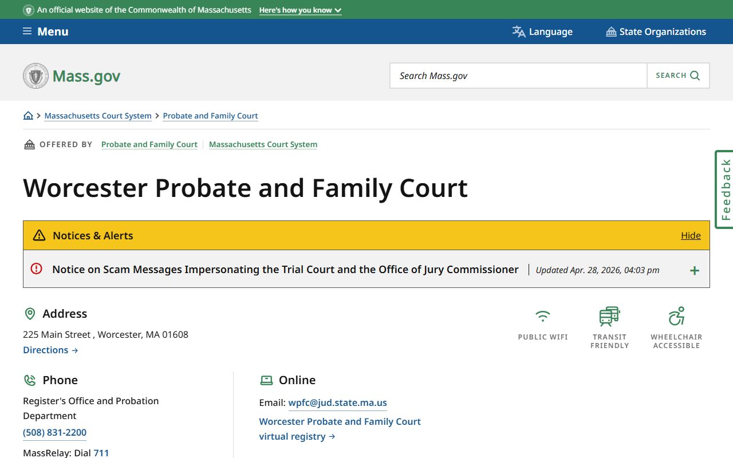Click the Worcester Probate and Family Court heading
733x458 pixels.
[x=246, y=188]
